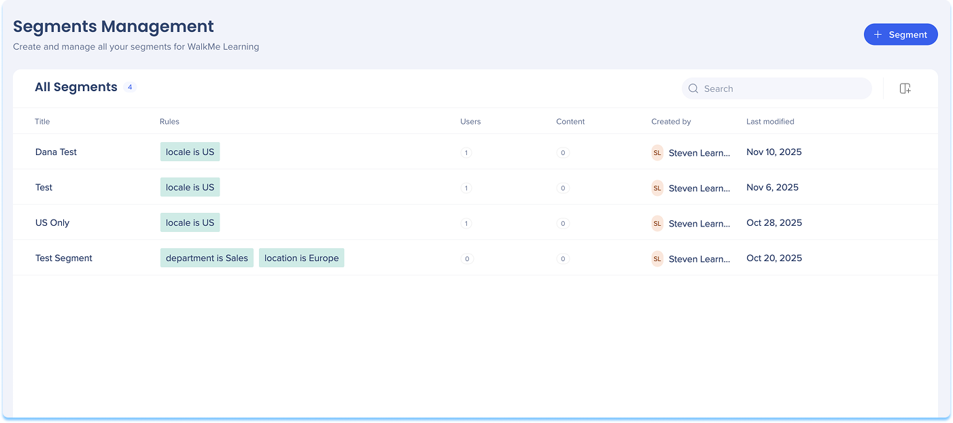Select the Test Segment row title
Screen dimensions: 953x423
click(x=64, y=258)
